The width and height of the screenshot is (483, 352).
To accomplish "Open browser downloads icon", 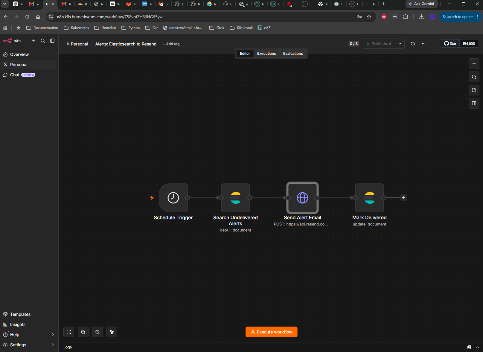I will (x=422, y=17).
